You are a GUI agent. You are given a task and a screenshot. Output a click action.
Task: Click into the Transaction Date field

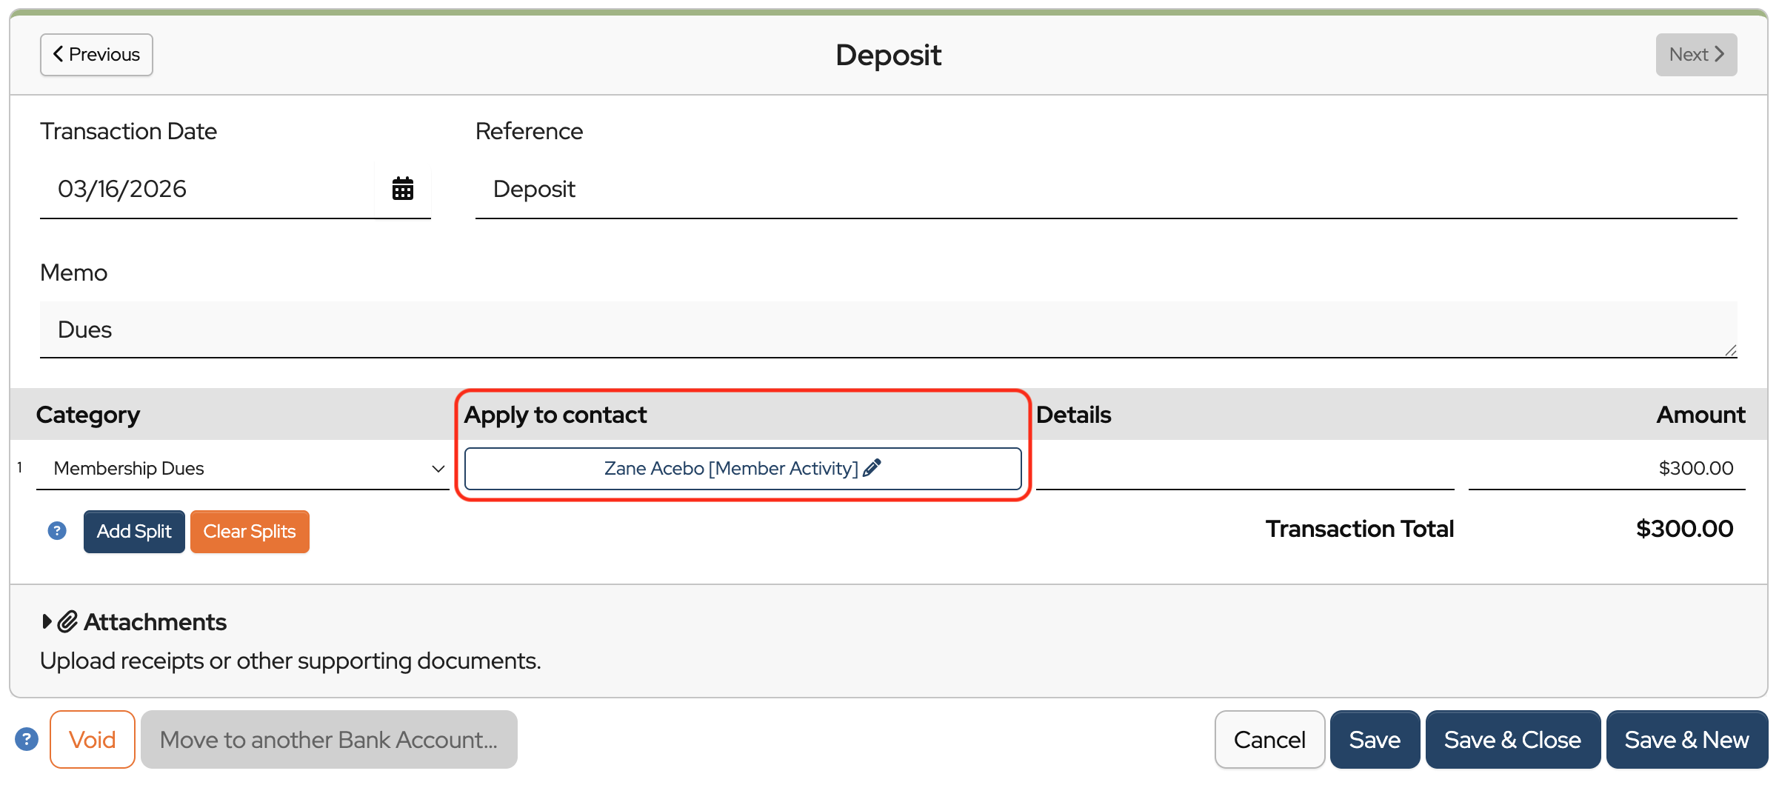point(207,190)
